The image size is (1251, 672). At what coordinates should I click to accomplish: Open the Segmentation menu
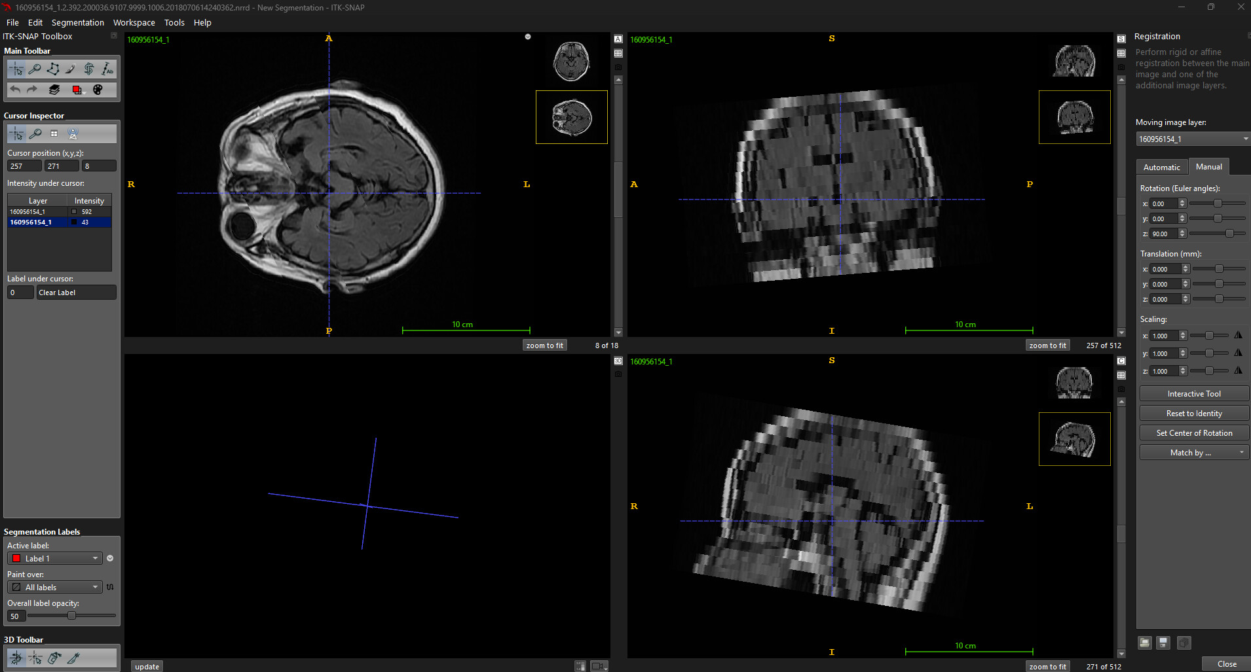[77, 22]
